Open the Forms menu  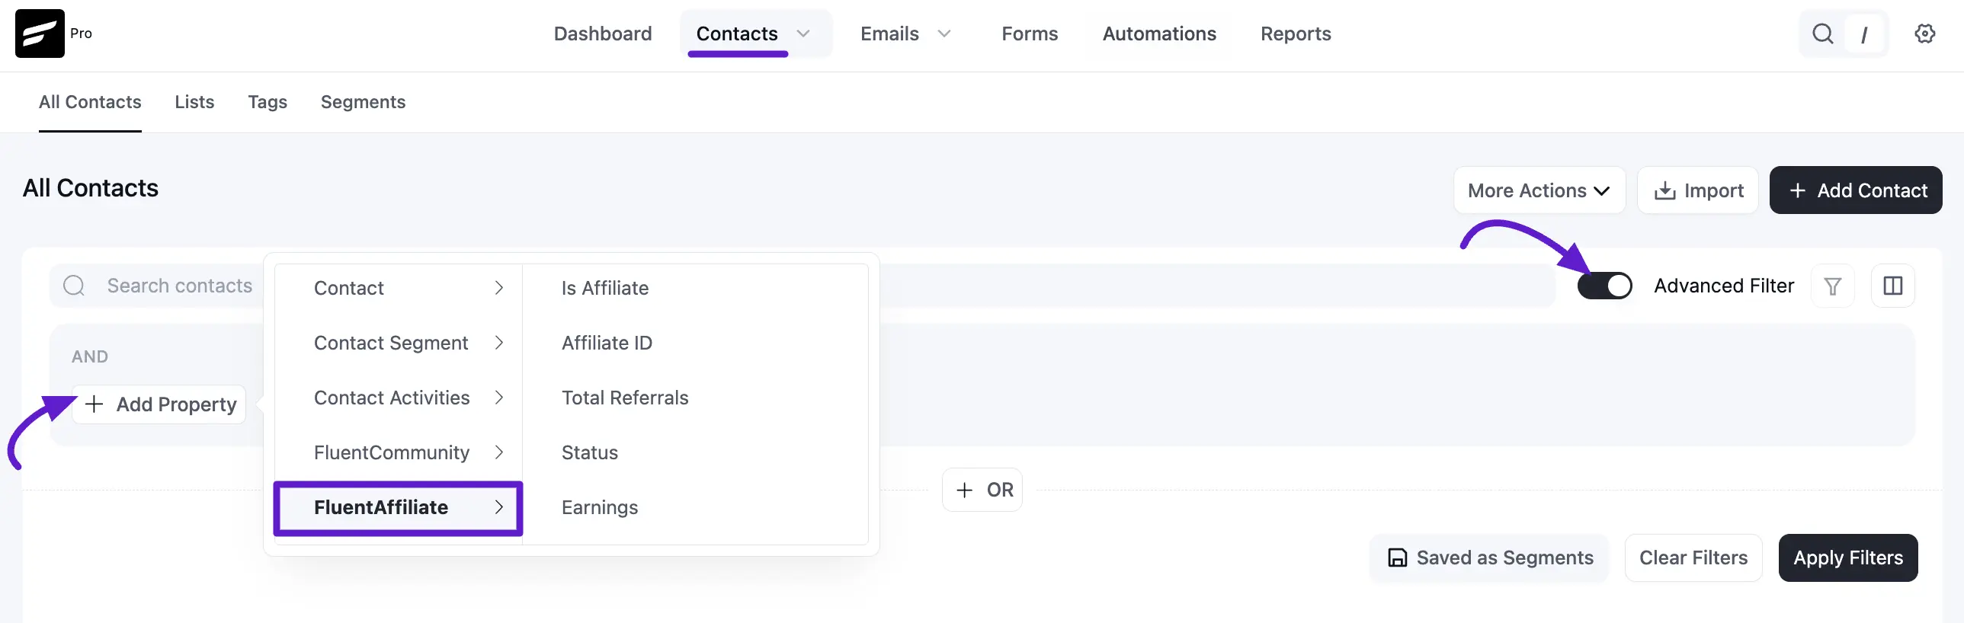coord(1030,34)
